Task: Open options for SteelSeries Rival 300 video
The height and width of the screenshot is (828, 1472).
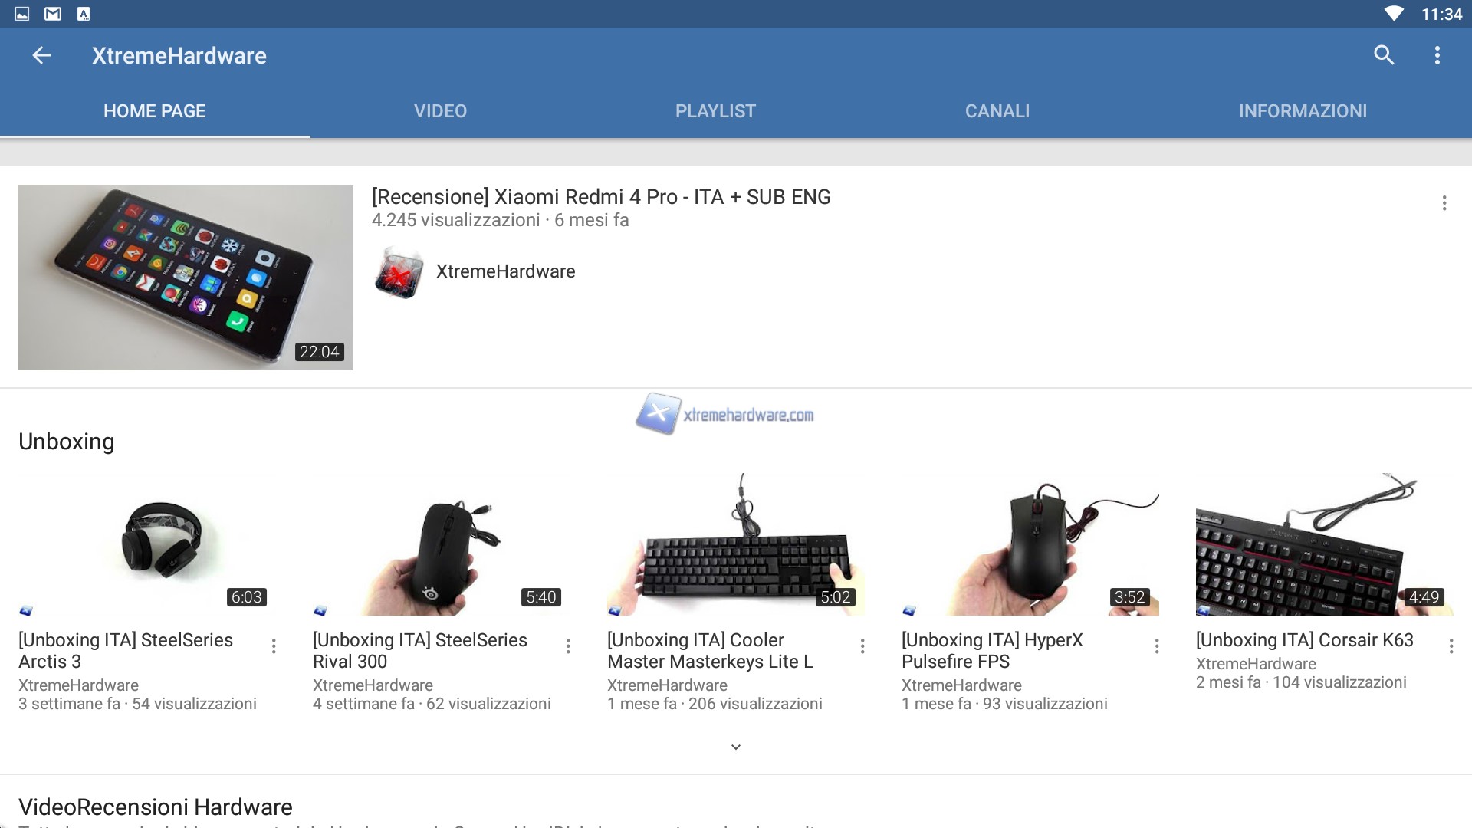Action: (568, 646)
